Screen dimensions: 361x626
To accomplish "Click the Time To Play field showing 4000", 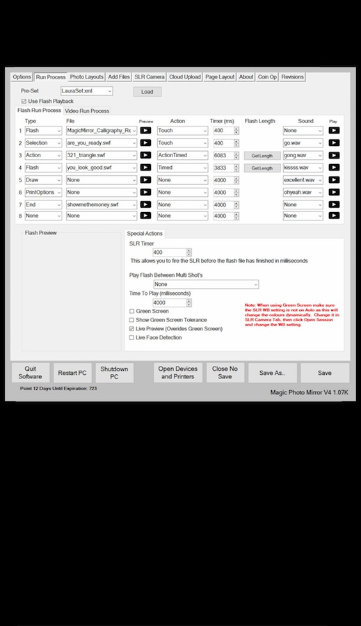I will point(169,303).
